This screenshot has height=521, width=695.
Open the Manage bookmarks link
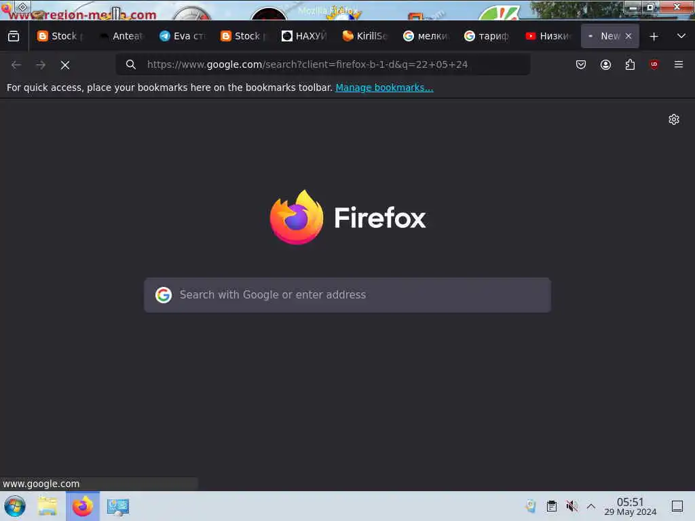[x=384, y=88]
